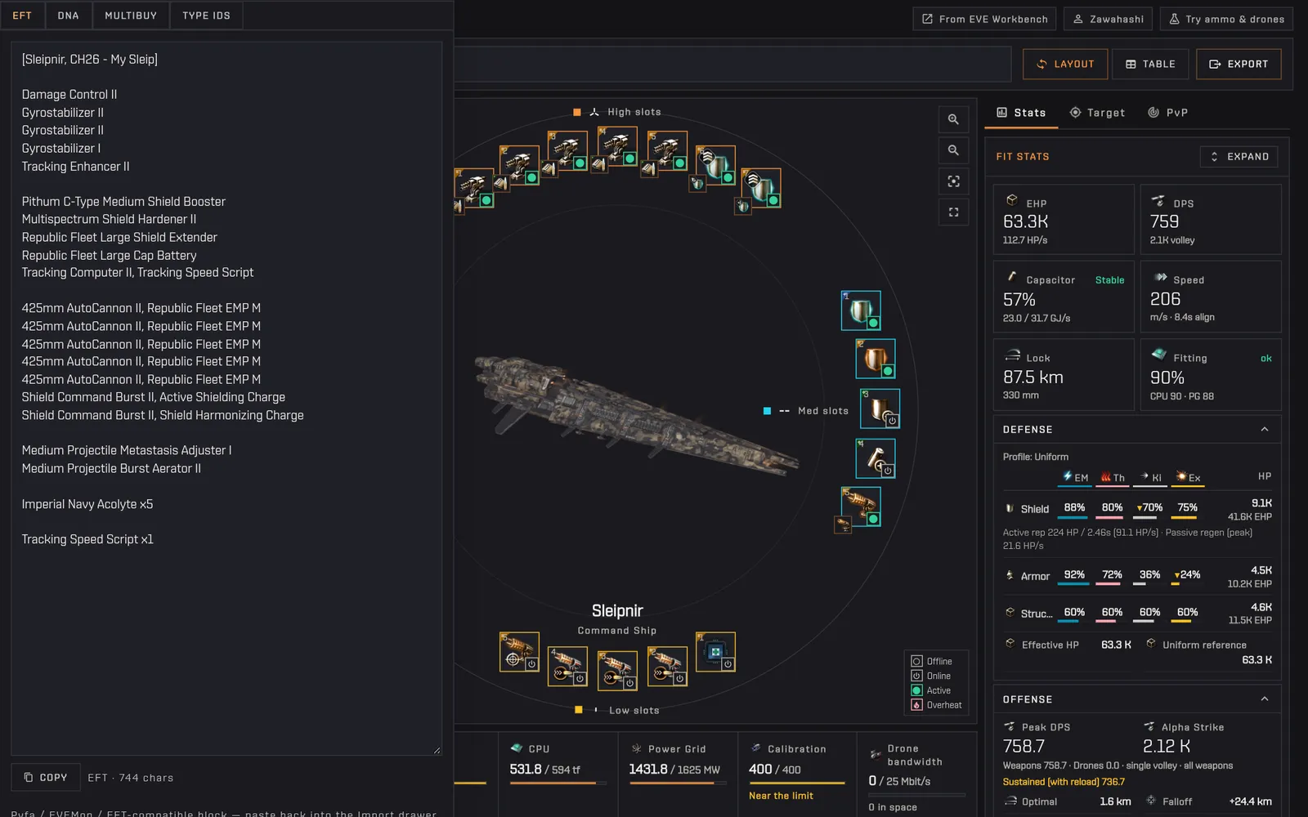1308x817 pixels.
Task: Toggle online state of low slot 4
Action: point(580,678)
